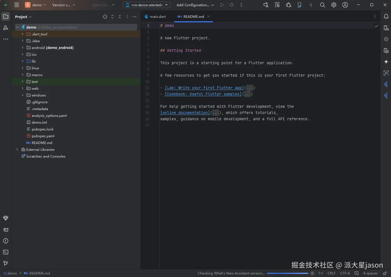Open the Notifications bell panel

click(x=386, y=17)
